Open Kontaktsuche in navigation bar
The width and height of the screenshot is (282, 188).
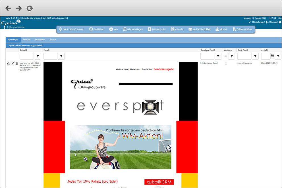pyautogui.click(x=157, y=29)
